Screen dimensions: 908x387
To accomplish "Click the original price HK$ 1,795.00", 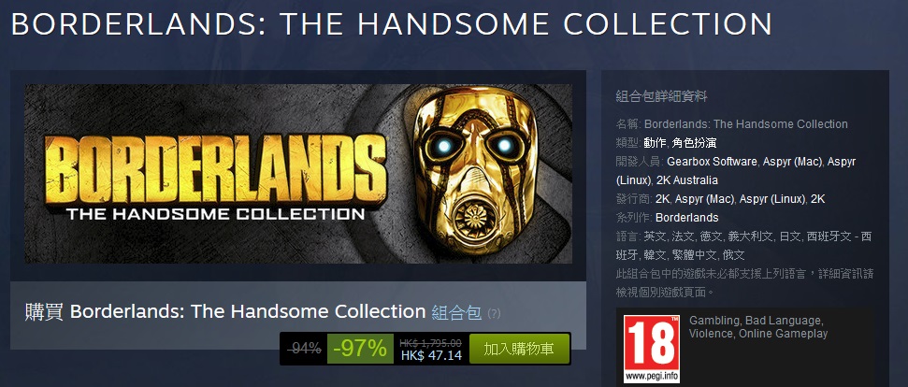I will coord(431,342).
